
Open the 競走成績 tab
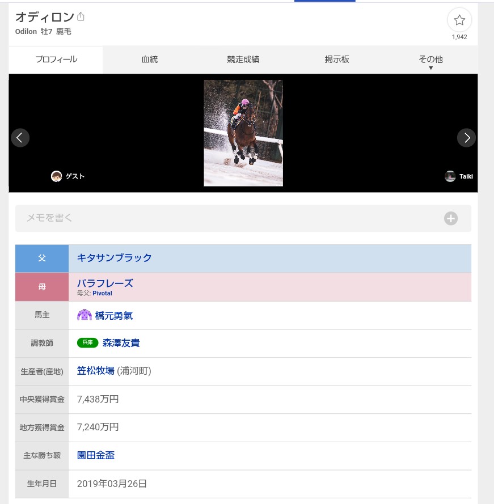tap(243, 60)
